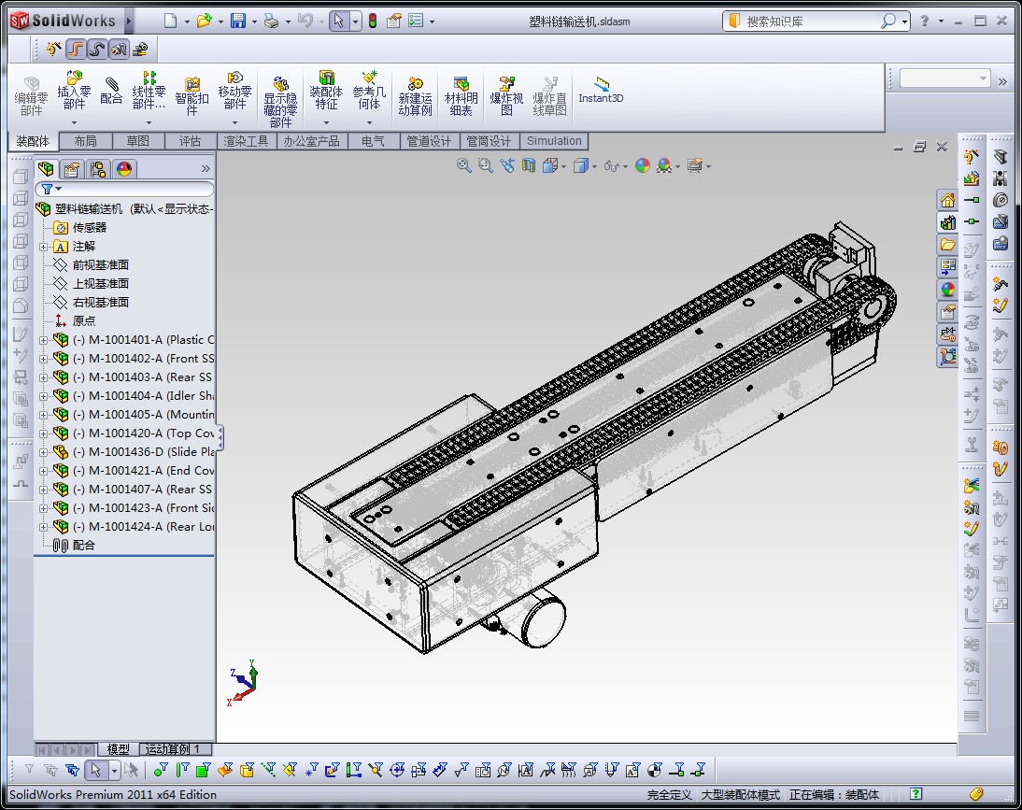Switch to the ConfigurationManager tab icon

coord(98,169)
